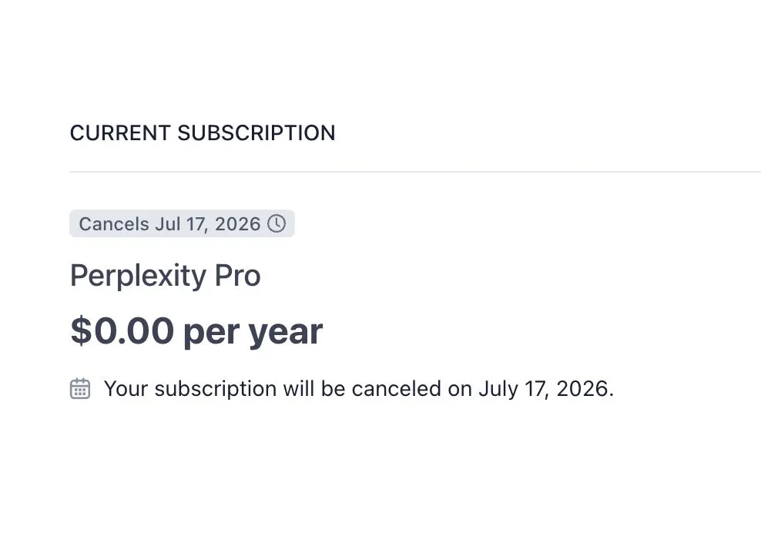The image size is (761, 550).
Task: Click the word Cancels in the badge
Action: pos(114,224)
